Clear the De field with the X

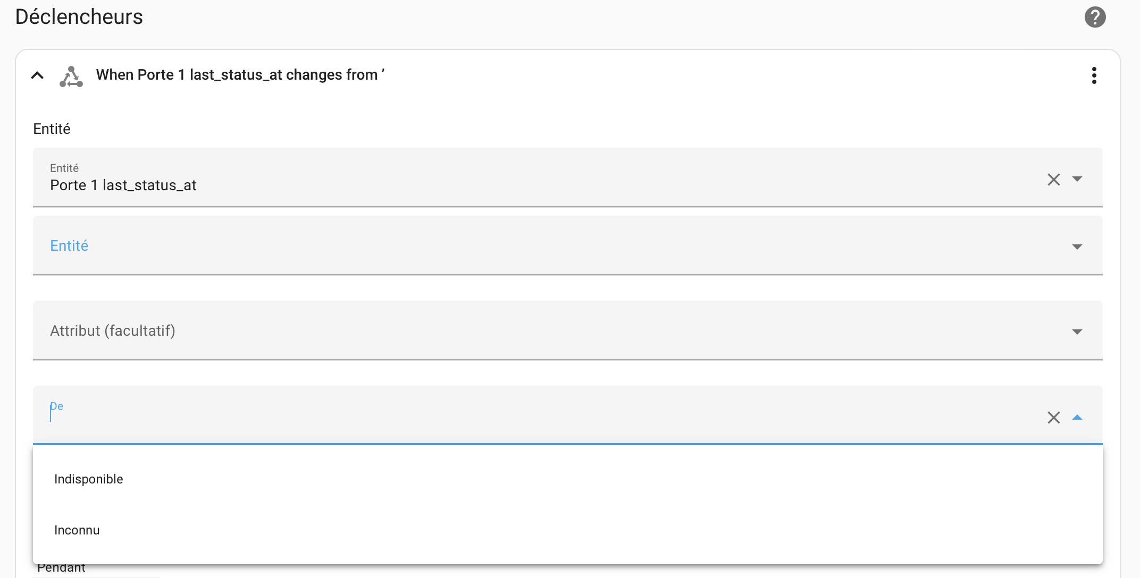tap(1053, 418)
